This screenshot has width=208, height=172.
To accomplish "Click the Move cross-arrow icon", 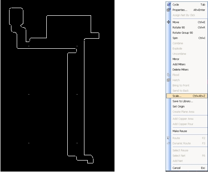I will [168, 22].
